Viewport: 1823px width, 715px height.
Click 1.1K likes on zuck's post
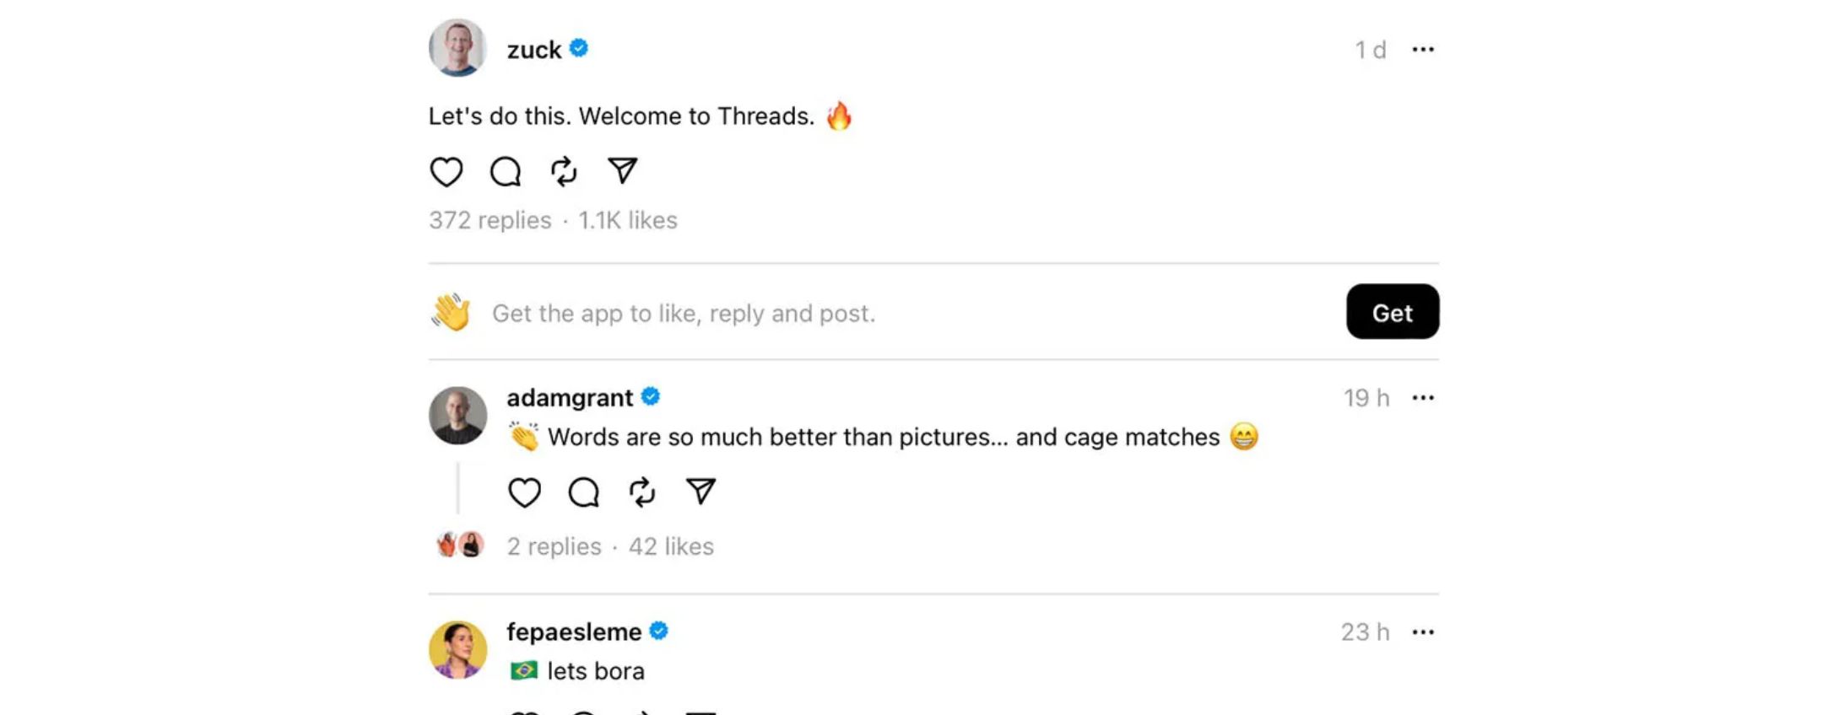[x=626, y=220]
